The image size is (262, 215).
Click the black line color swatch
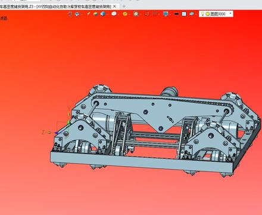click(176, 14)
